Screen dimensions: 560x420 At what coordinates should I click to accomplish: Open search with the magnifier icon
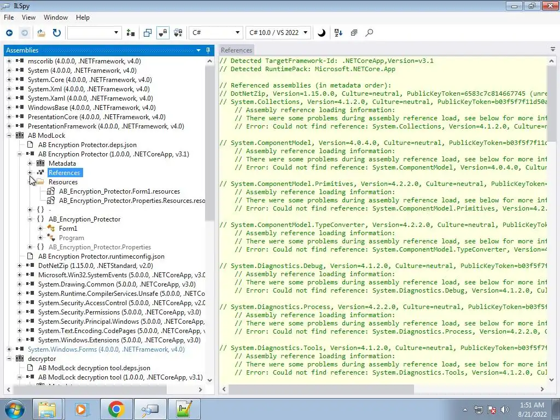click(369, 33)
